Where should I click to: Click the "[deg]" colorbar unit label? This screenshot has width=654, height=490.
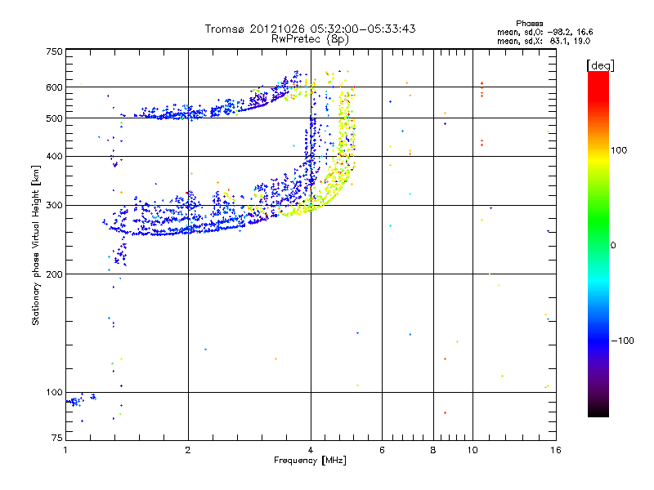tap(600, 65)
